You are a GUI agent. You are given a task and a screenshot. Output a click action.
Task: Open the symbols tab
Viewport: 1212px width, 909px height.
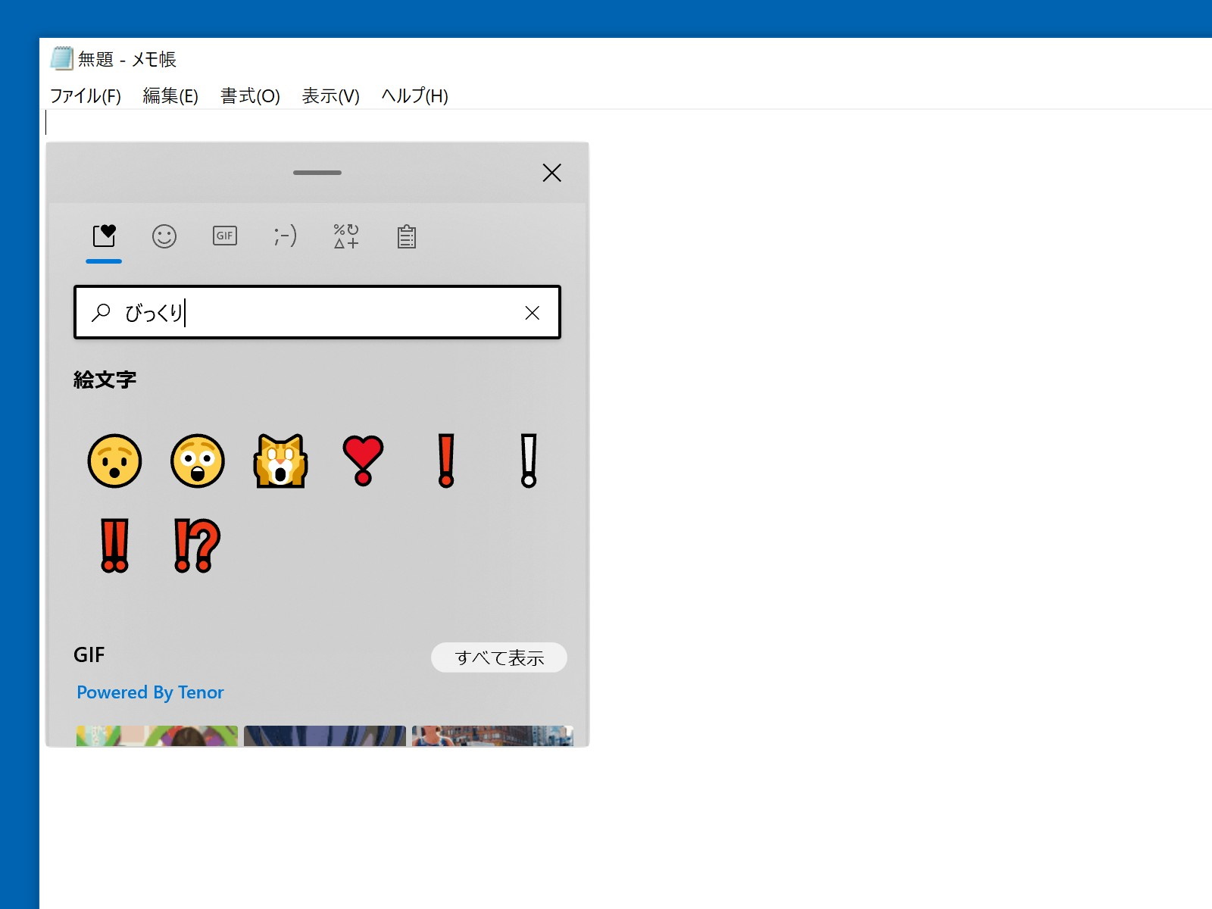[345, 236]
